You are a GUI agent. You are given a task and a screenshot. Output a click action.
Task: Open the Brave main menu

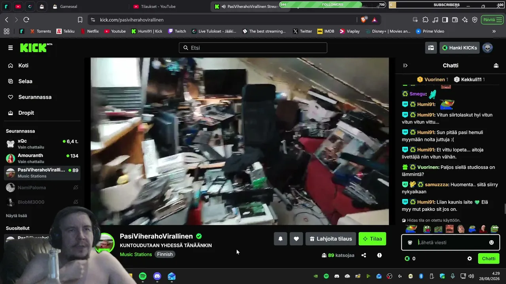499,20
